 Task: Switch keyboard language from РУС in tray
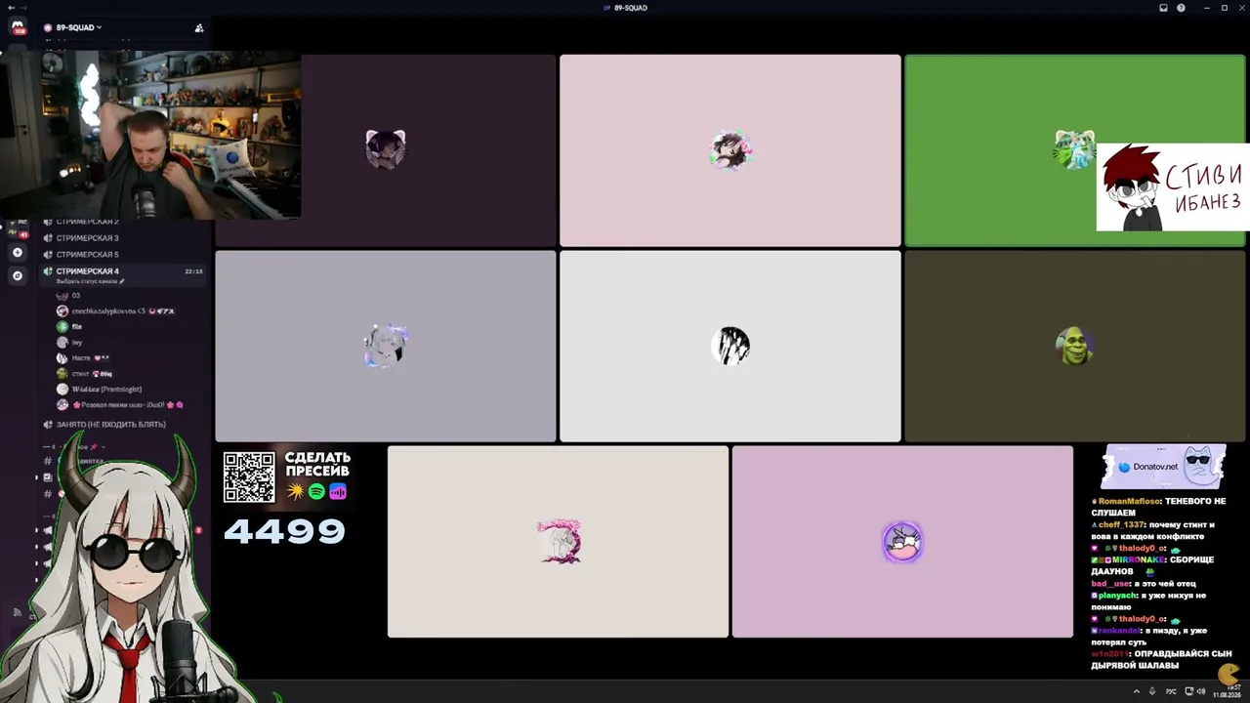(1171, 691)
